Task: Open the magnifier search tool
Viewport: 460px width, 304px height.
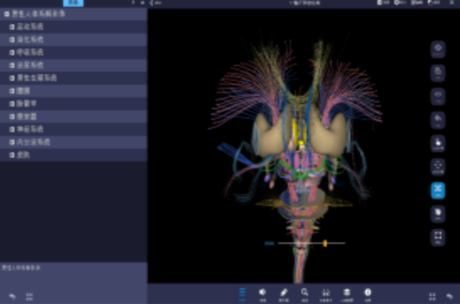Action: [x=305, y=292]
